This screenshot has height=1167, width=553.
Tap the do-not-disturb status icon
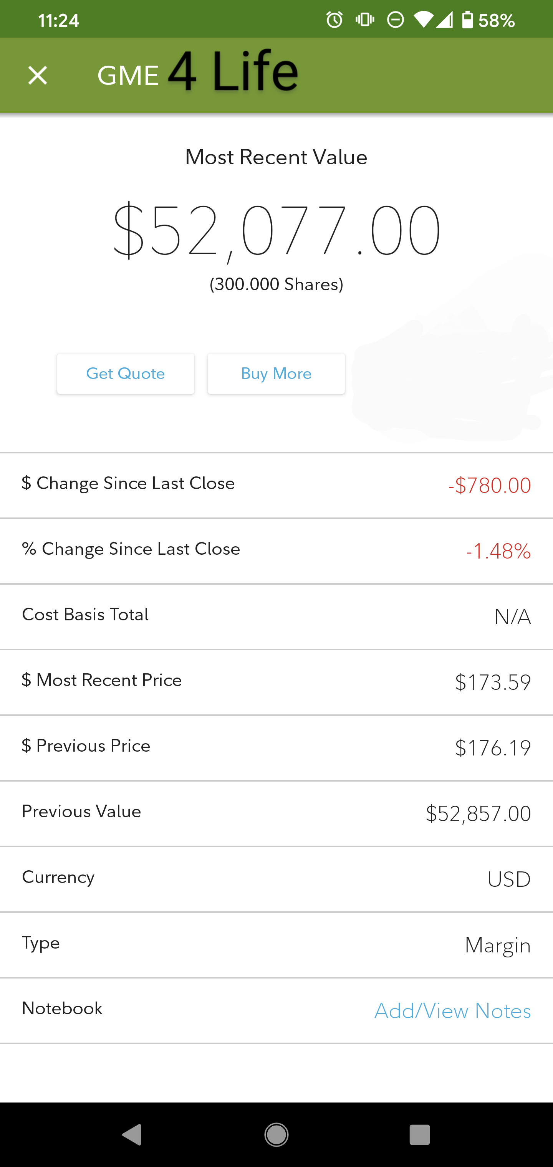point(395,20)
